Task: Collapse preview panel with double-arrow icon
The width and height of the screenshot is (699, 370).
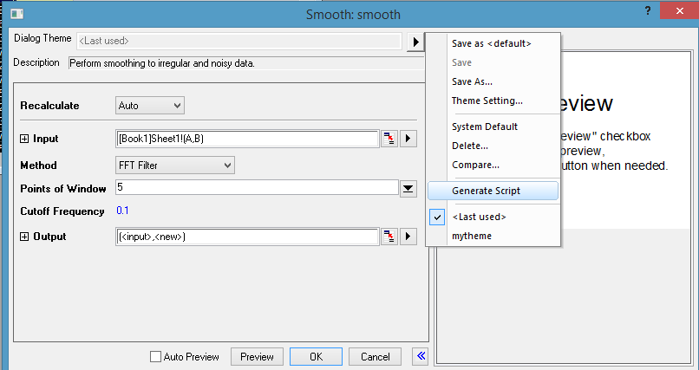Action: pos(421,356)
